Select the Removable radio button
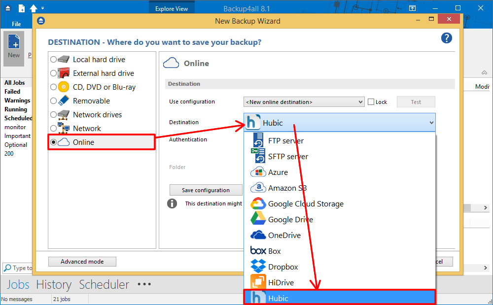The height and width of the screenshot is (305, 493). click(53, 101)
